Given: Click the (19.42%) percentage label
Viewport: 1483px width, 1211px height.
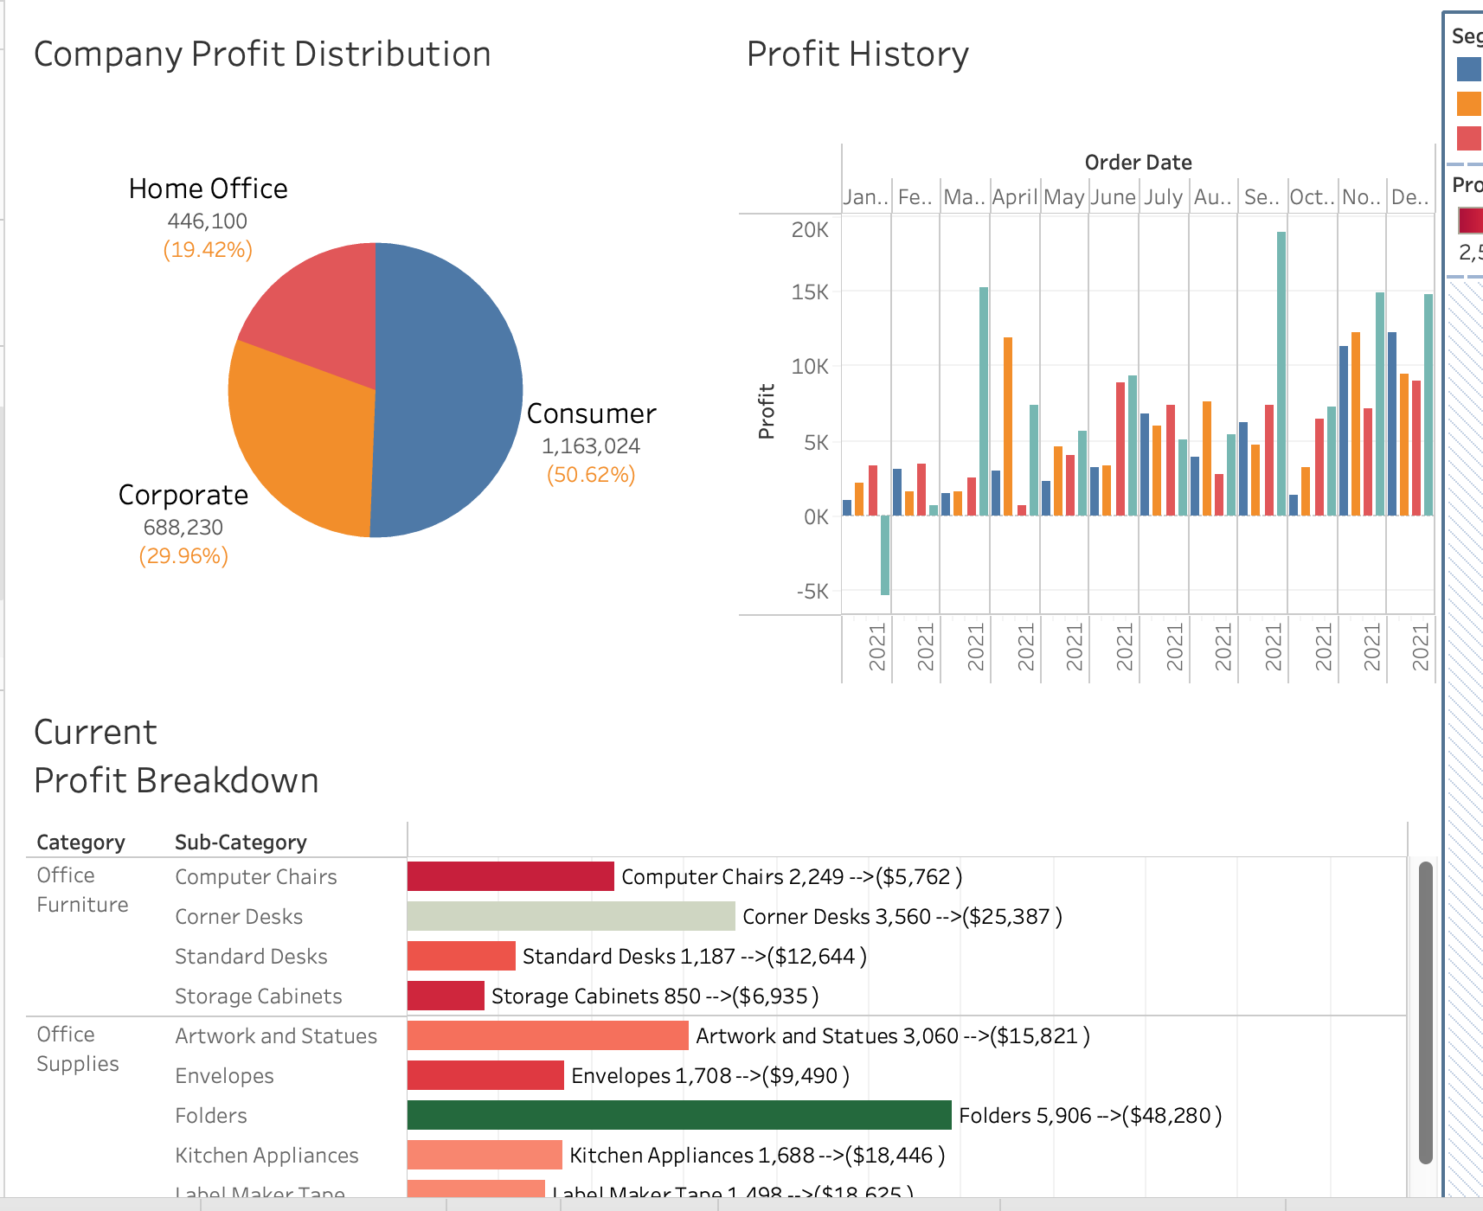Looking at the screenshot, I should pos(208,250).
